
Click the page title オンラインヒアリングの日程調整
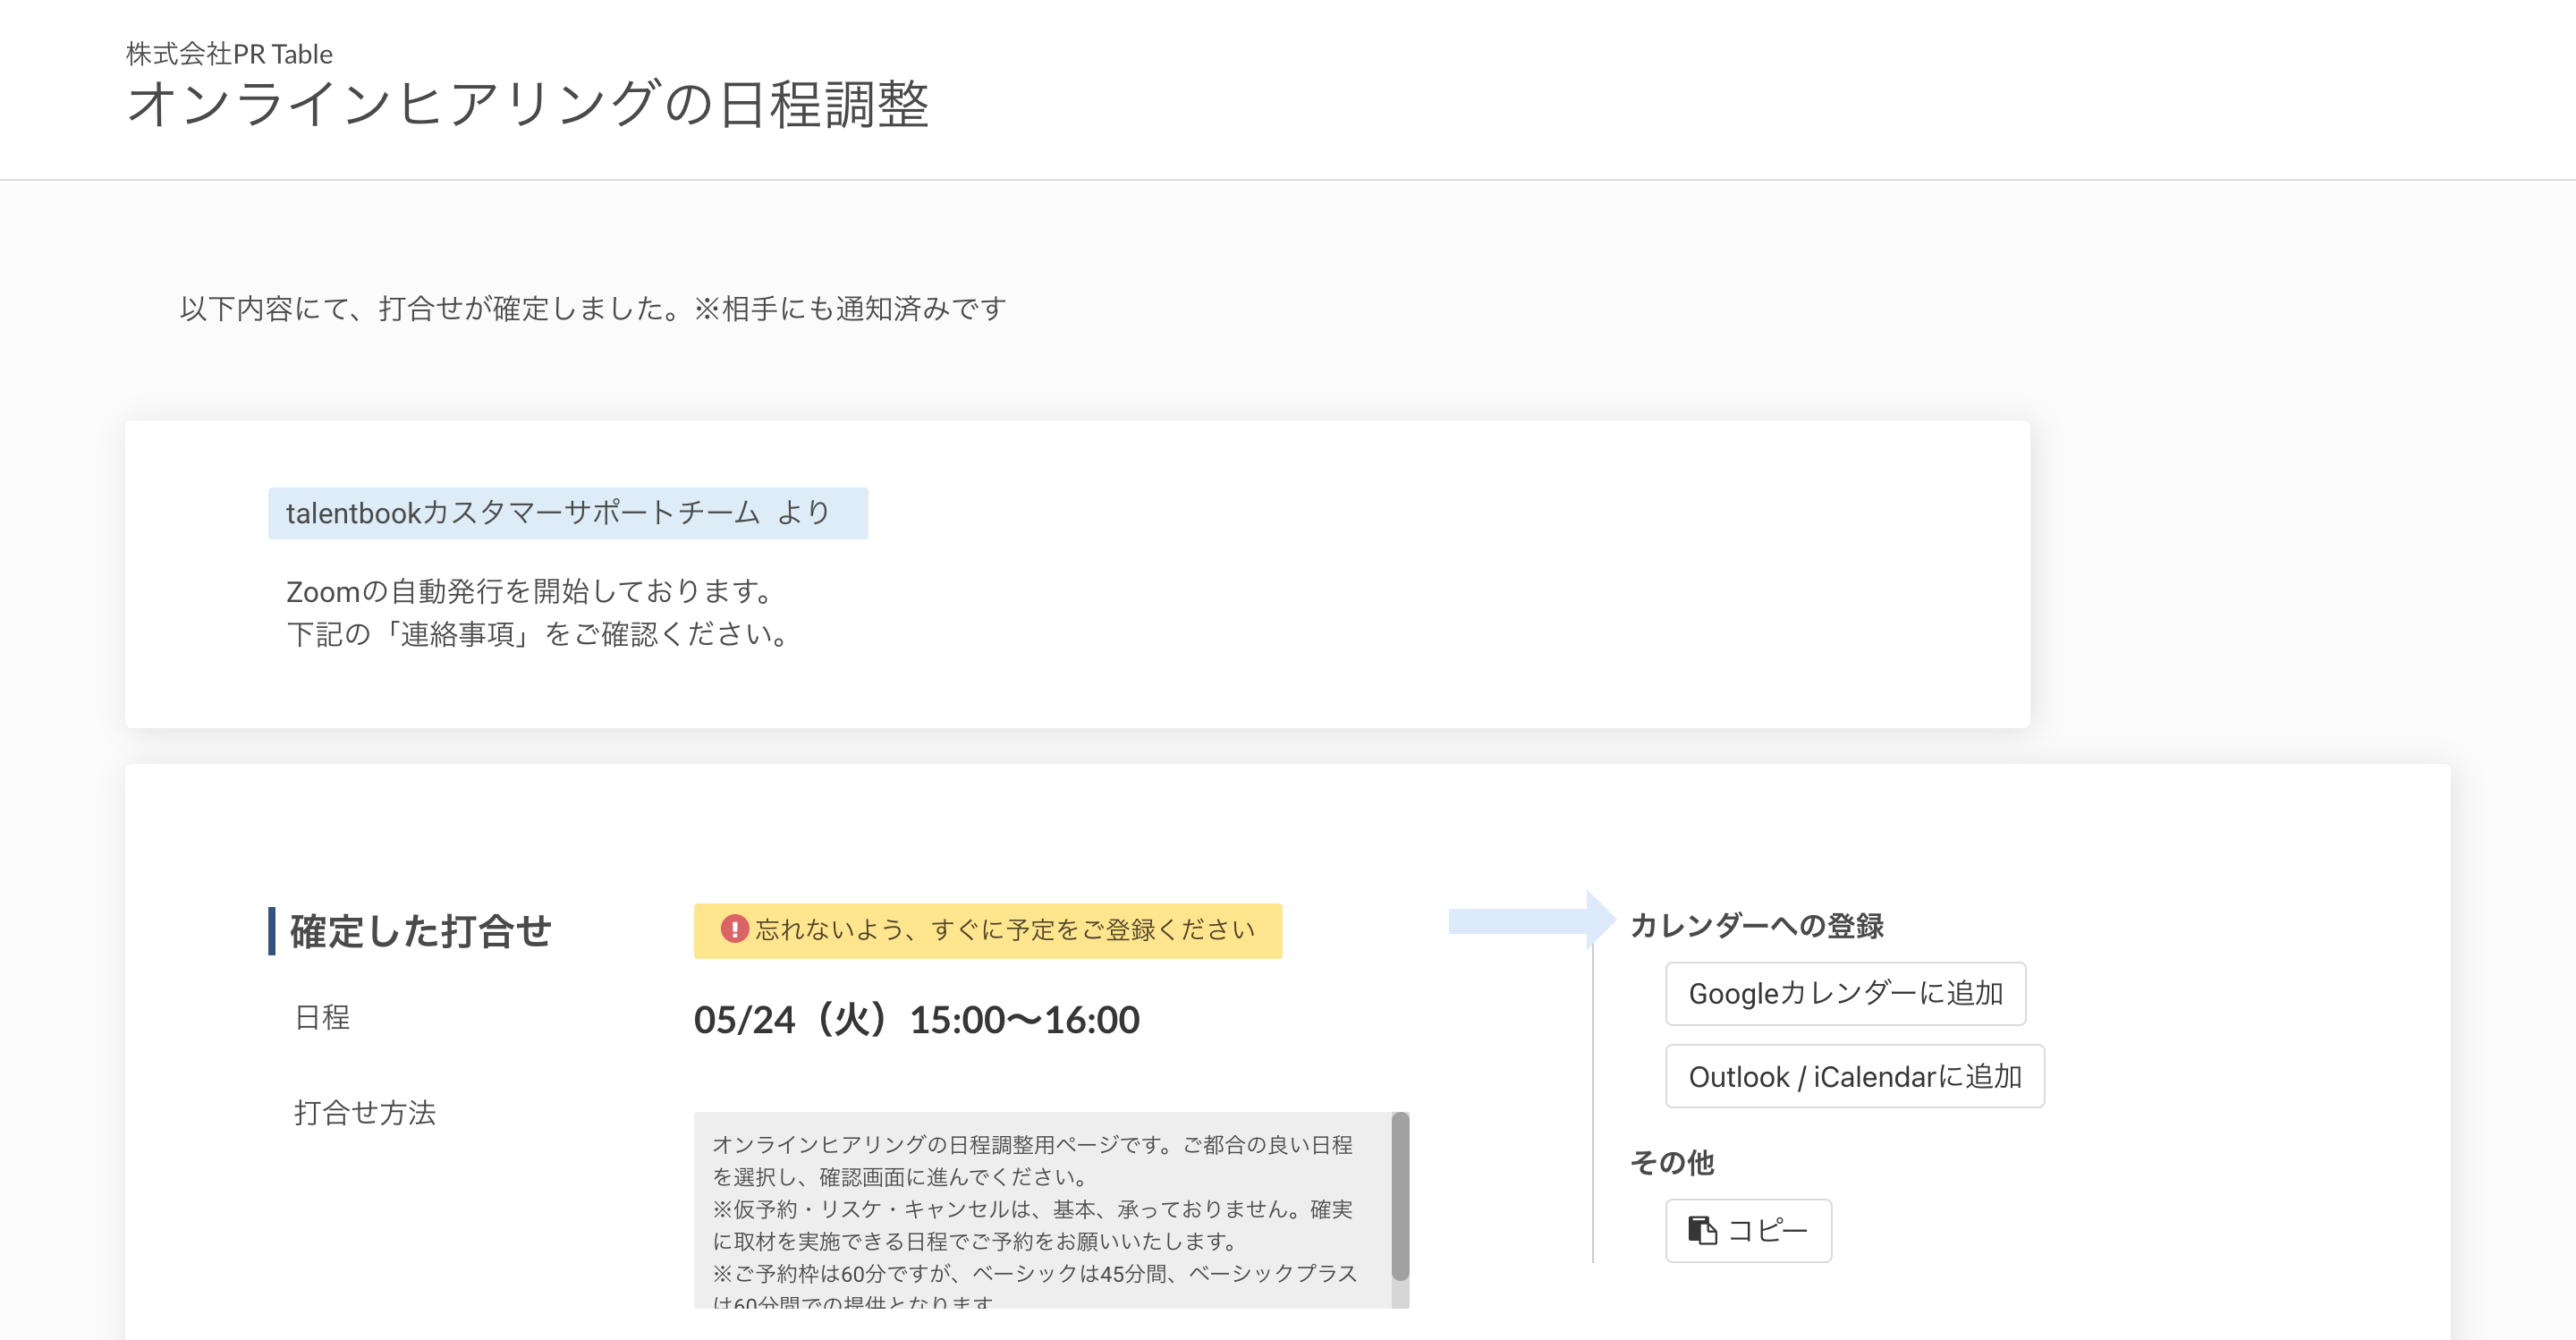pyautogui.click(x=528, y=104)
